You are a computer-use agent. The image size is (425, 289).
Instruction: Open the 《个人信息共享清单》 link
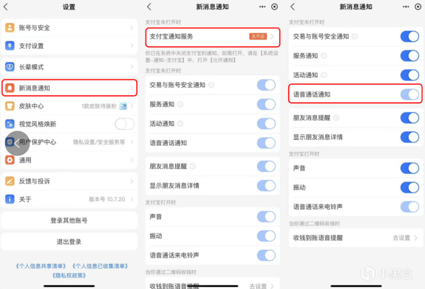point(41,266)
